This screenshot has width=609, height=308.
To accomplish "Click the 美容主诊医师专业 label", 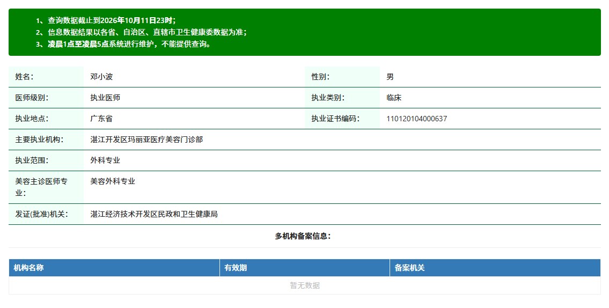I will pyautogui.click(x=41, y=187).
